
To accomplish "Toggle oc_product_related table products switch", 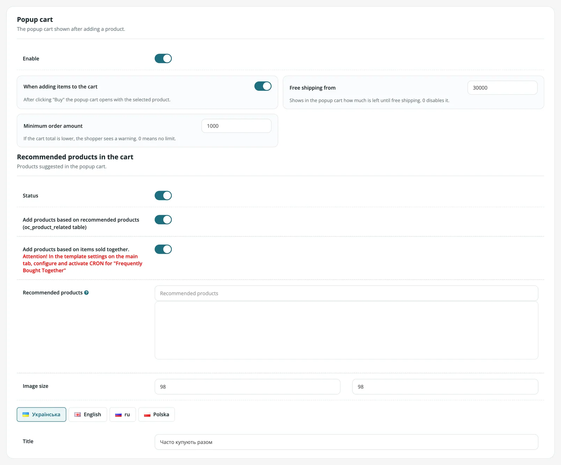I will pyautogui.click(x=163, y=220).
